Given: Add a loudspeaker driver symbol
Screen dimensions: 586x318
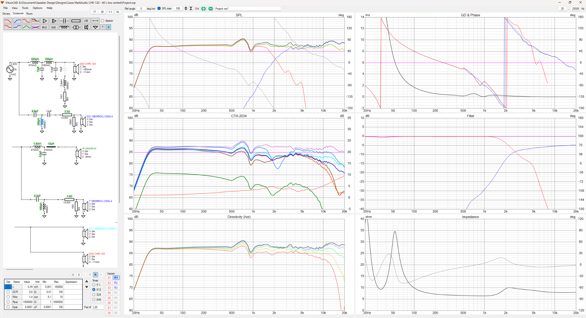Looking at the screenshot, I should pyautogui.click(x=86, y=27).
